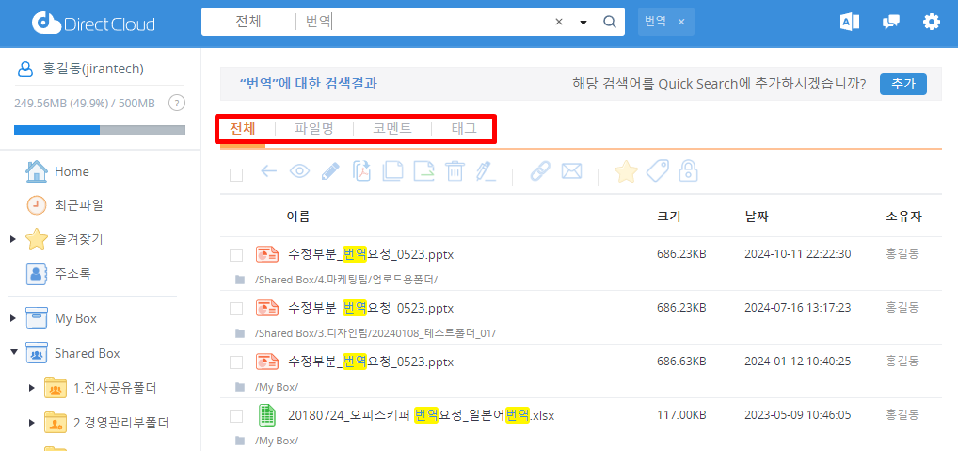Viewport: 958px width, 451px height.
Task: Click the eye preview icon in toolbar
Action: 299,171
